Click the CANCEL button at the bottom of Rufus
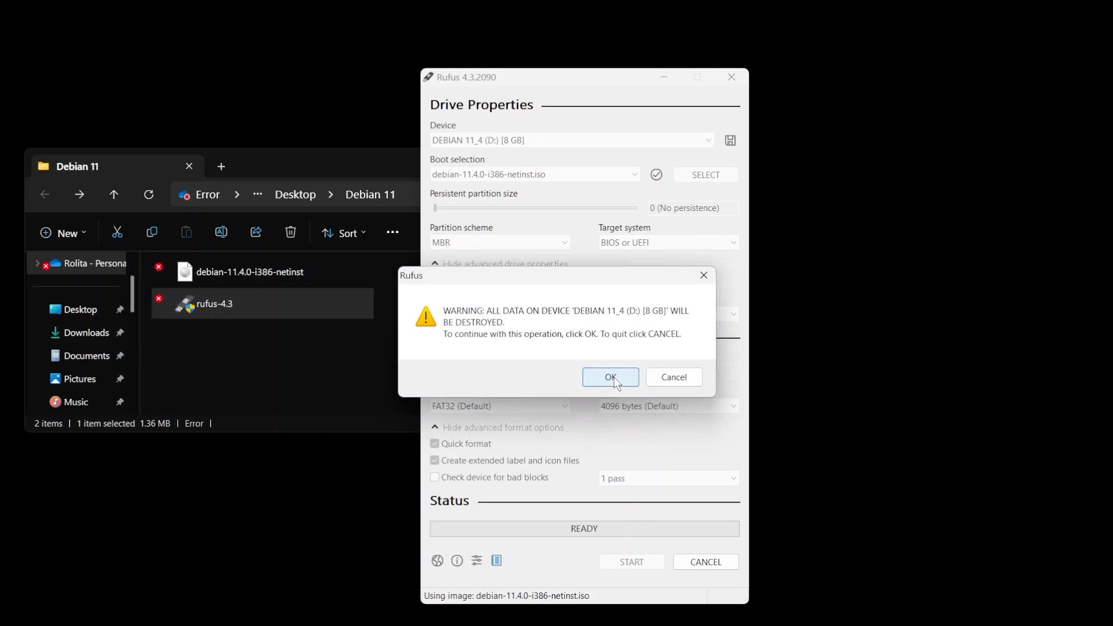 tap(705, 562)
